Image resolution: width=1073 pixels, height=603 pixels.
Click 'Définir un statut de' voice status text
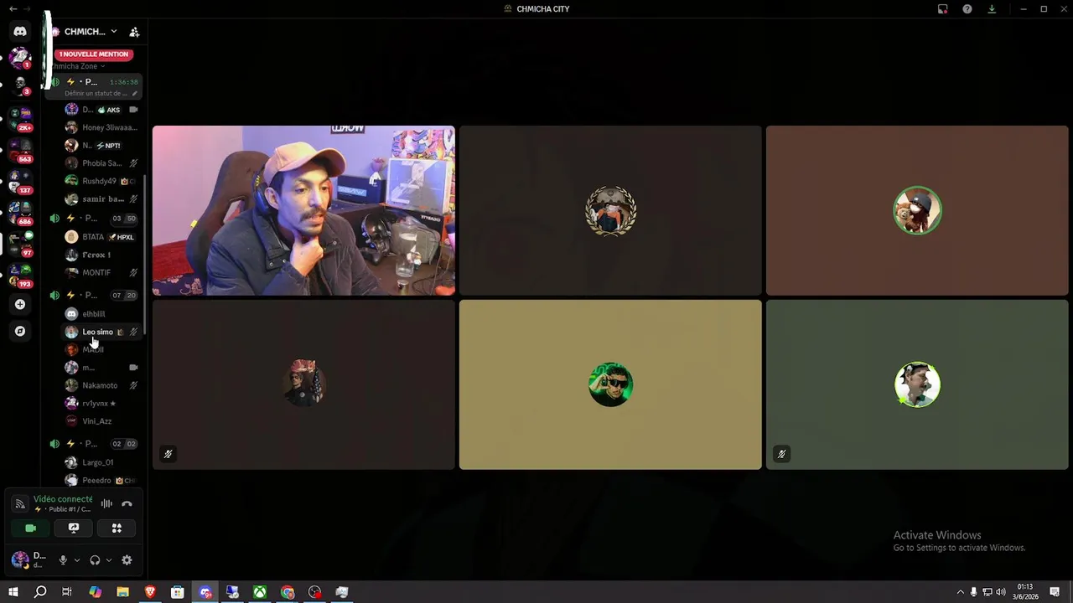coord(96,94)
